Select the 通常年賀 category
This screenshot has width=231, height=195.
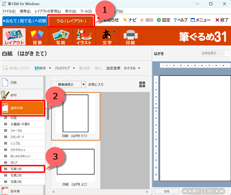coord(23,108)
